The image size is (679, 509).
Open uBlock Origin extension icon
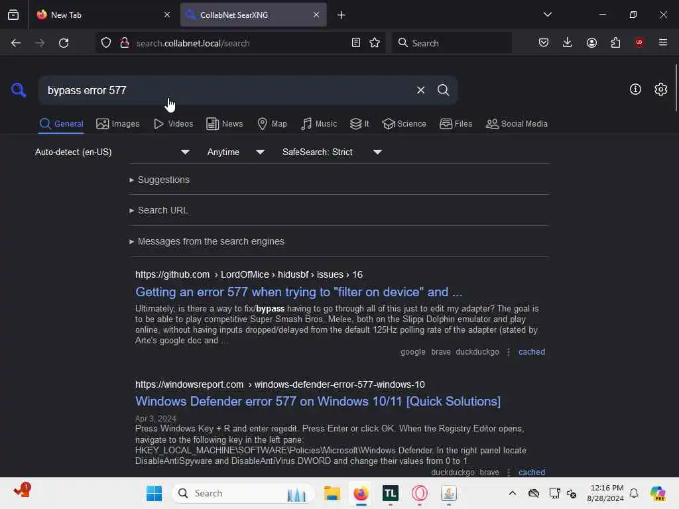click(x=639, y=42)
